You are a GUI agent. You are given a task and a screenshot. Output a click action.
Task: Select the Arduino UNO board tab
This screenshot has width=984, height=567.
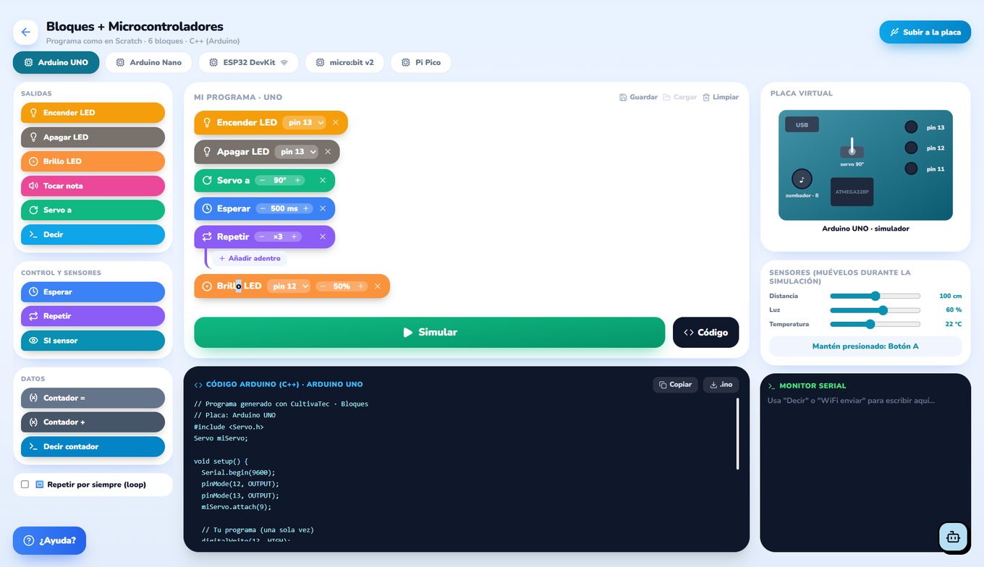click(56, 62)
